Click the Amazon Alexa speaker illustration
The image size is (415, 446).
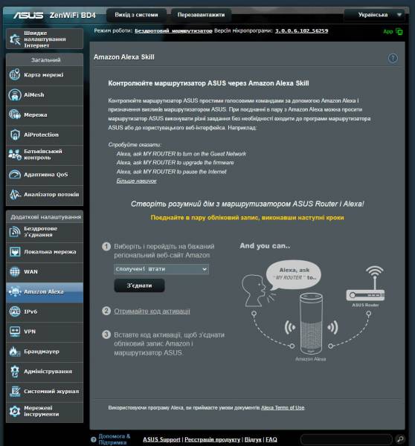pyautogui.click(x=311, y=323)
